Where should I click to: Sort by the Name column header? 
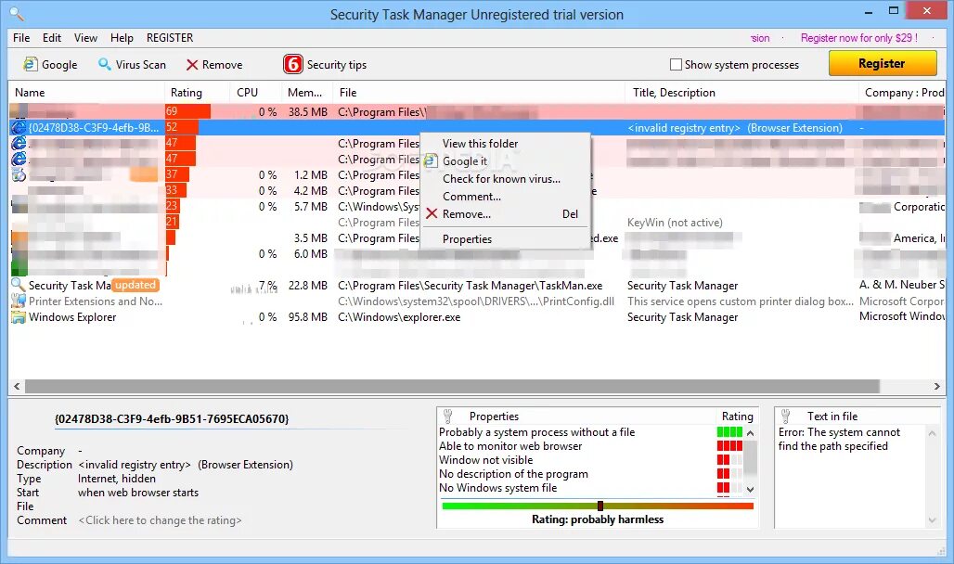pos(86,93)
